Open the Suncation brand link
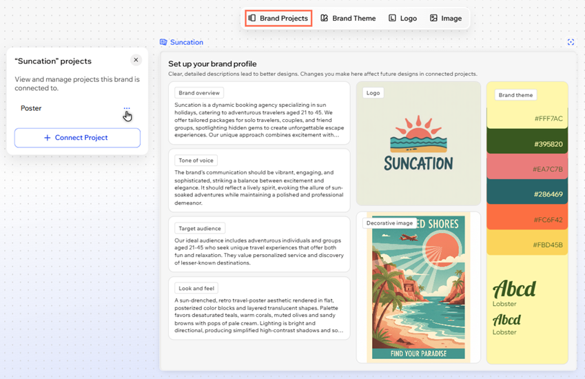Viewport: 585px width, 379px height. [187, 42]
